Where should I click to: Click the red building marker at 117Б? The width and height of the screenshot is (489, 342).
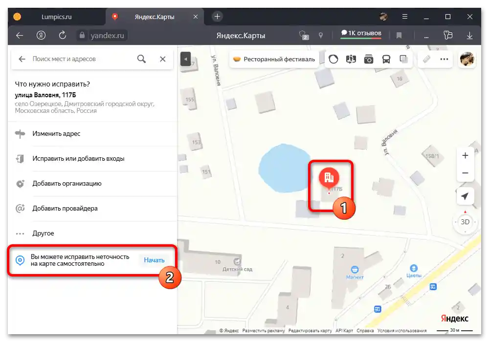point(329,178)
